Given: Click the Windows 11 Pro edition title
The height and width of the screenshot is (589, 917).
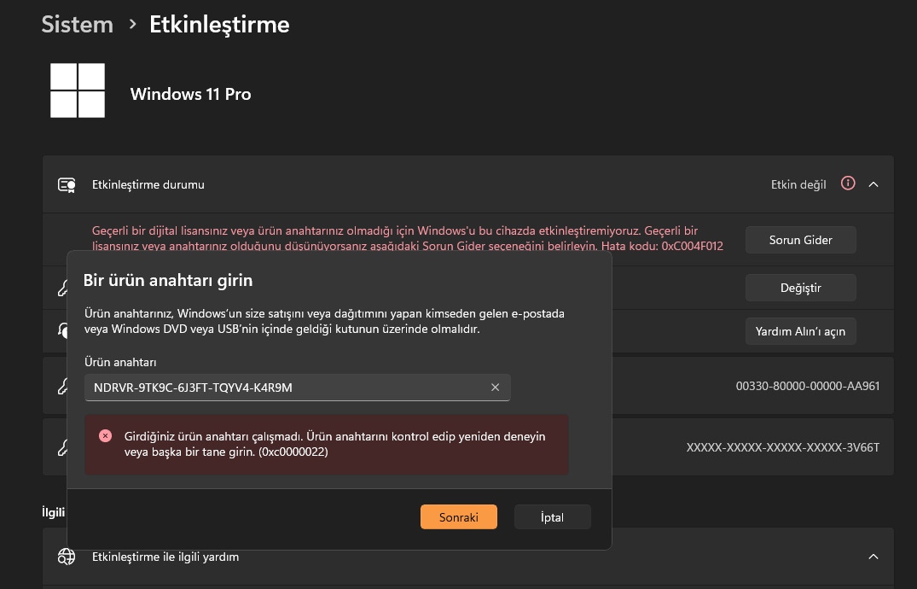Looking at the screenshot, I should (191, 94).
